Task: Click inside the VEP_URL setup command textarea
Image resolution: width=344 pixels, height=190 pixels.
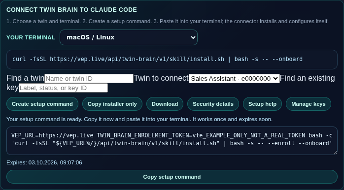Action: click(x=172, y=141)
